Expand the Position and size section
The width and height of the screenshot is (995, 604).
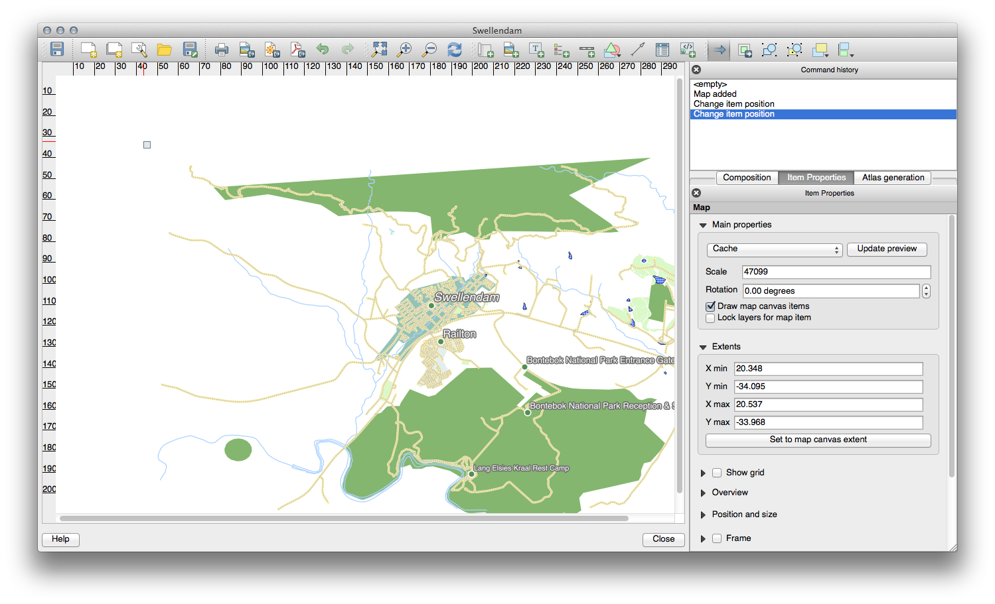(x=703, y=515)
